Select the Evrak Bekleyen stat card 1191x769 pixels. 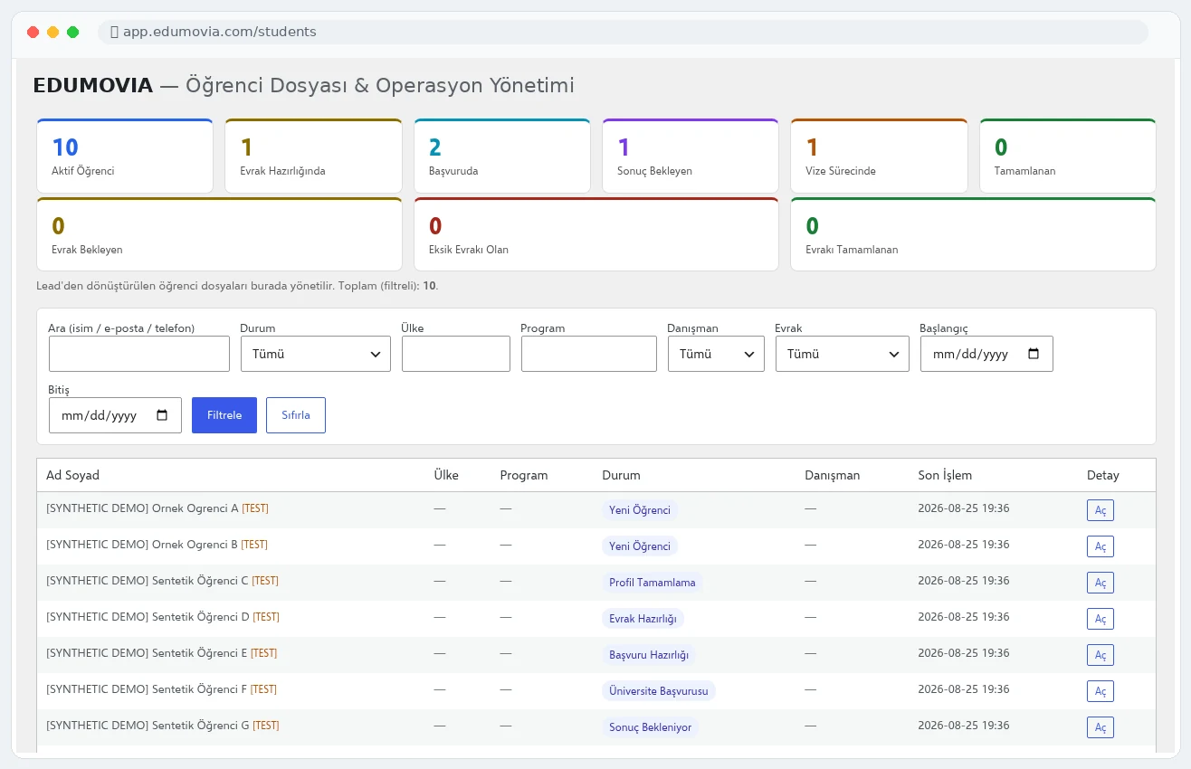click(219, 234)
